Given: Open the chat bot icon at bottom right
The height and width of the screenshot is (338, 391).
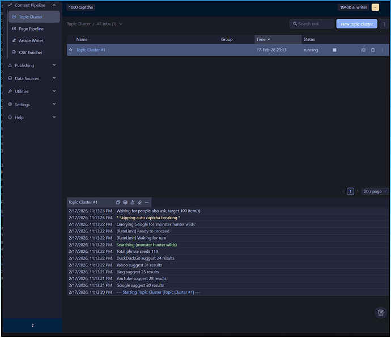Looking at the screenshot, I should pyautogui.click(x=381, y=312).
